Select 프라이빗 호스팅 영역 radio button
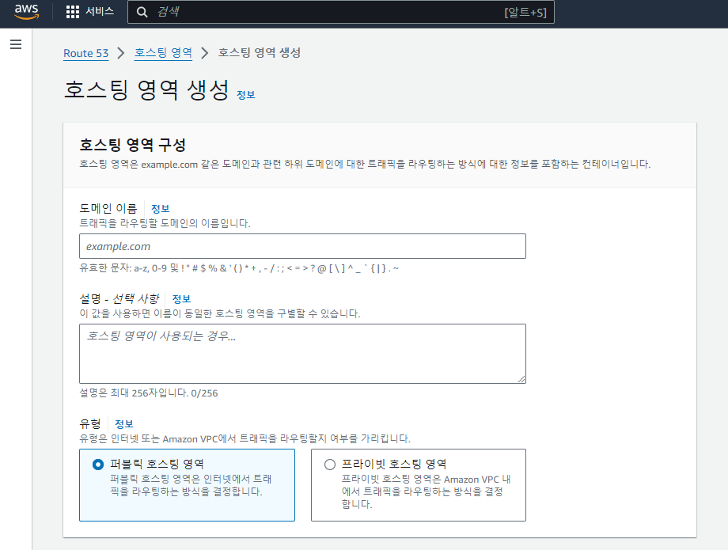Screen dimensions: 728x550 pos(330,464)
